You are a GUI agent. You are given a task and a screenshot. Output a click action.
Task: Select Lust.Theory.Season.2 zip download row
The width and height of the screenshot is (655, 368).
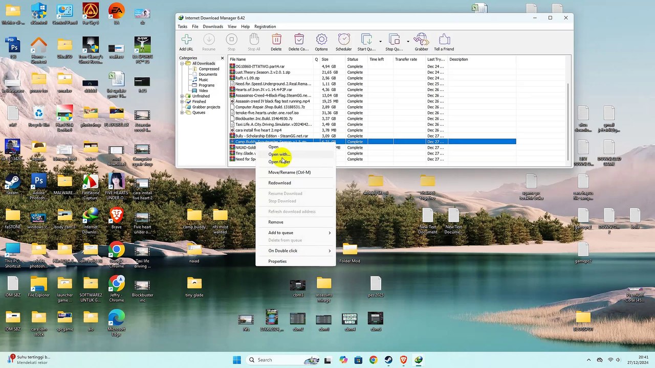[x=372, y=73]
